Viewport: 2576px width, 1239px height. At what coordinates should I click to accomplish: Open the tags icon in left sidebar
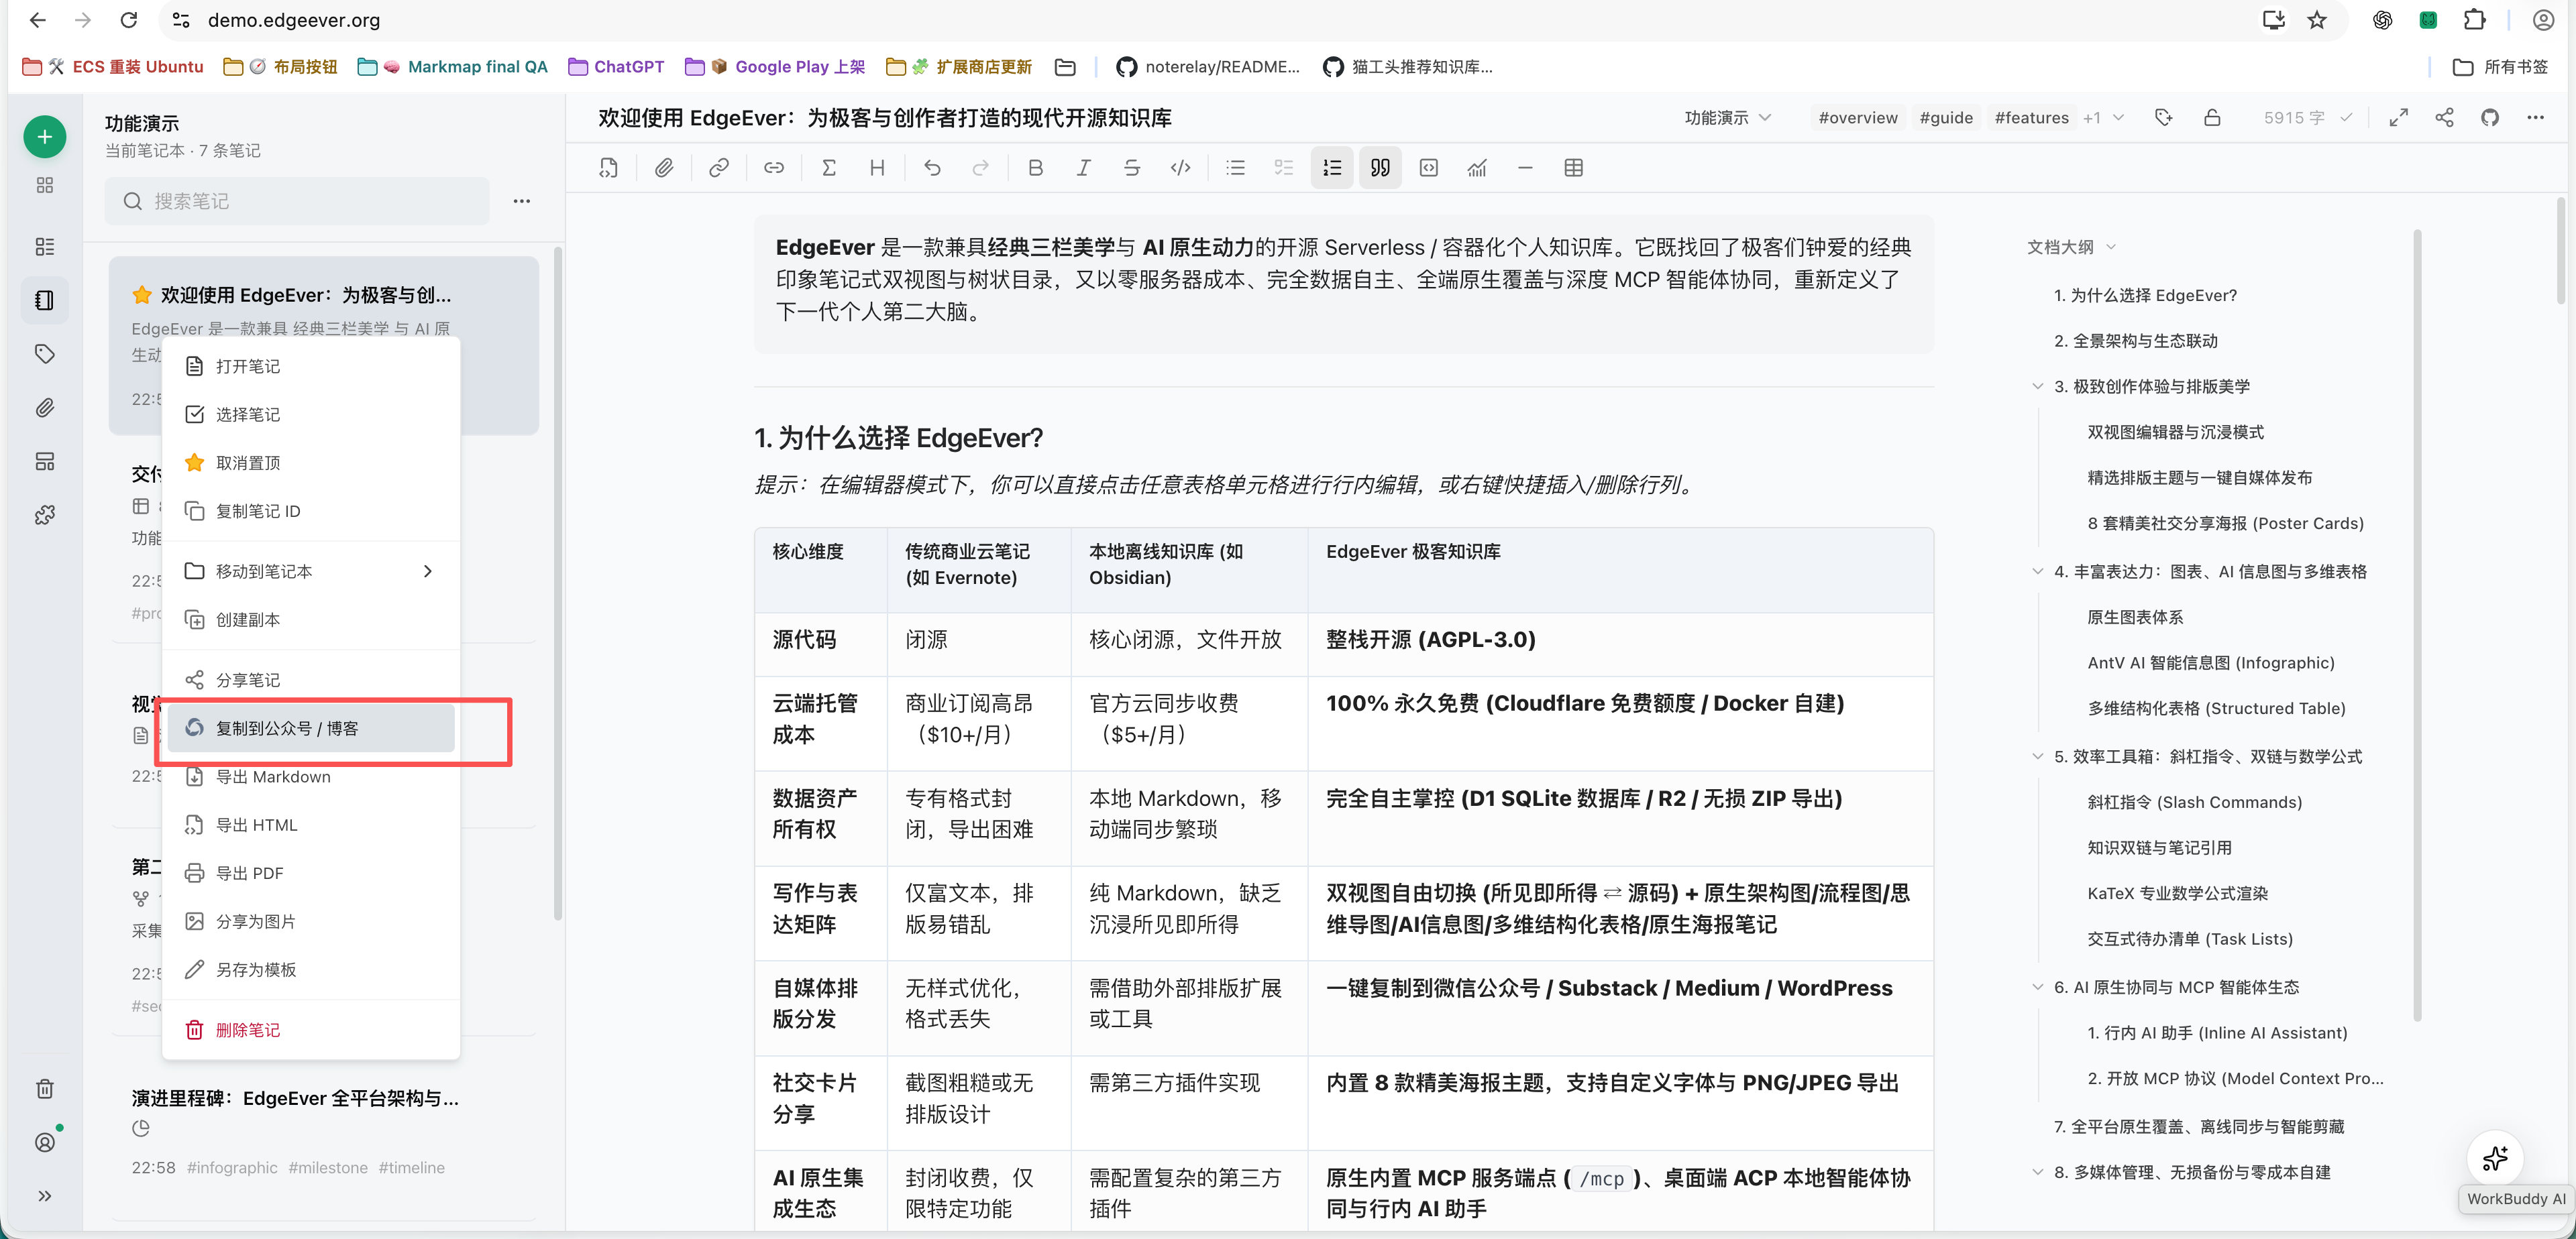click(x=45, y=354)
